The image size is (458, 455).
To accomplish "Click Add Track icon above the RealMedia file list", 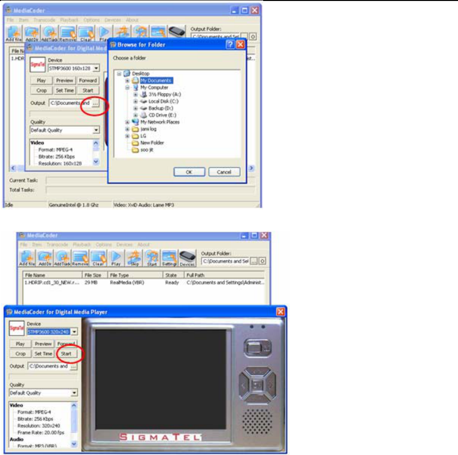I will 62,258.
